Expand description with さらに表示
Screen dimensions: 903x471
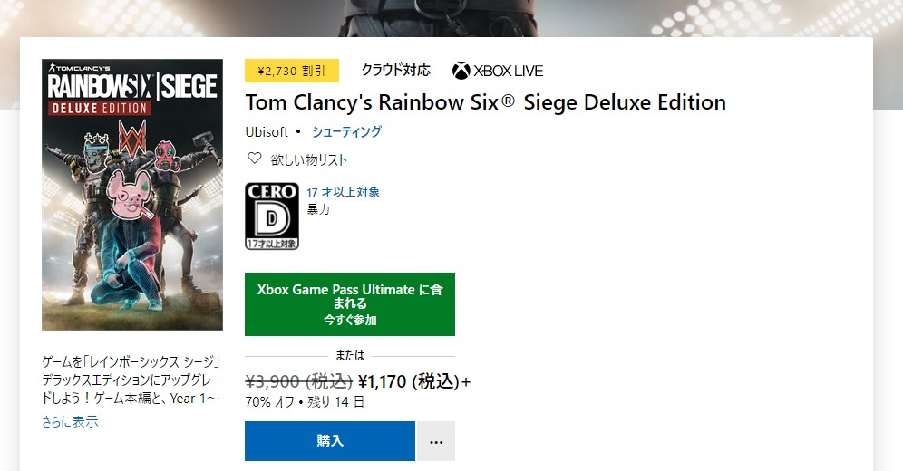[x=70, y=421]
